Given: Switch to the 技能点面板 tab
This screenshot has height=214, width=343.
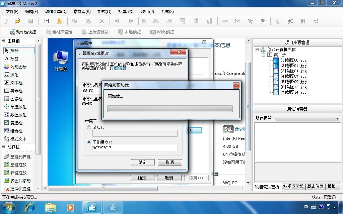Looking at the screenshot, I should click(293, 187).
